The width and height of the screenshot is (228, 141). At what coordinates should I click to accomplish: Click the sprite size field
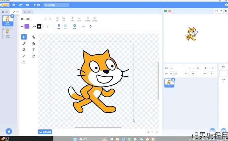[x=193, y=74]
